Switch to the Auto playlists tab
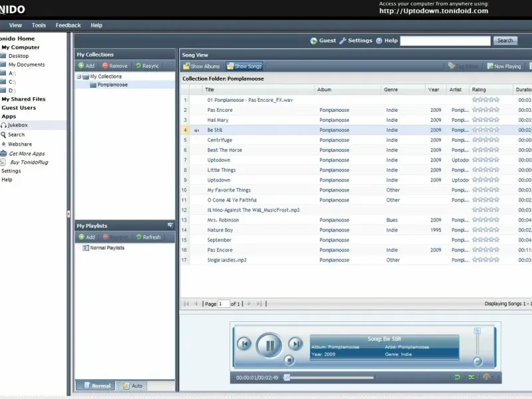Screen dimensions: 532x399 click(x=132, y=386)
